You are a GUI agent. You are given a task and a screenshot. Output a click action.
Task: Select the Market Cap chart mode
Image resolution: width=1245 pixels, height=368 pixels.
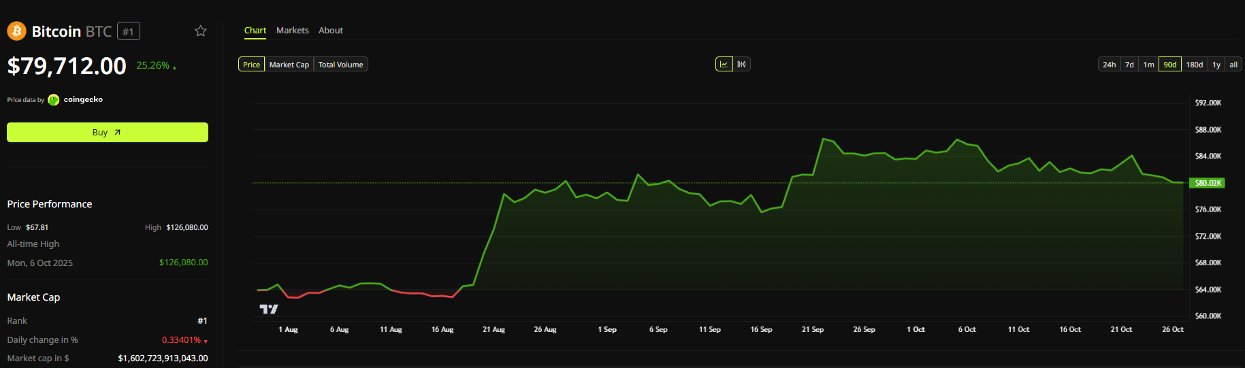pos(289,65)
